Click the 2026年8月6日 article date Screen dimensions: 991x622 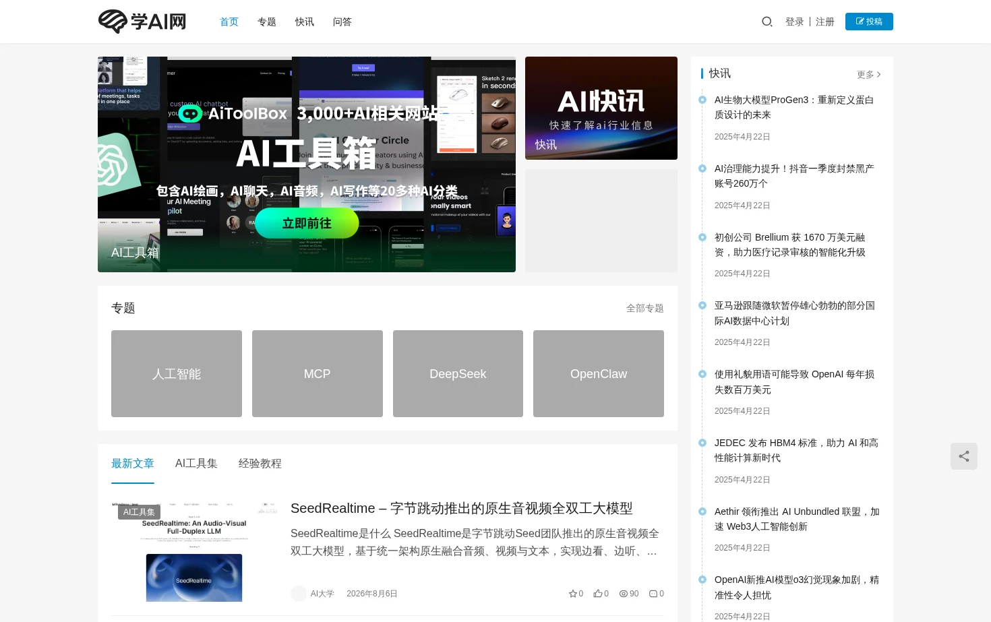(x=372, y=594)
